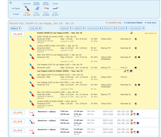This screenshot has width=161, height=137.
Task: Close the carrier matrix with X icon
Action: tap(11, 3)
